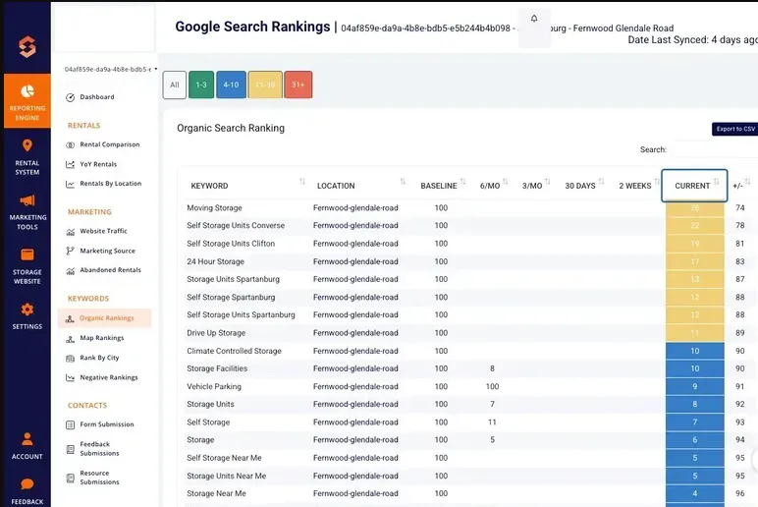Open Form Submission link
This screenshot has width=758, height=507.
pyautogui.click(x=107, y=424)
